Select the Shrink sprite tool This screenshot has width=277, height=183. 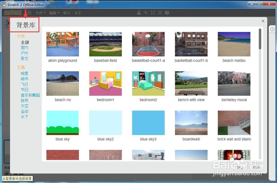point(160,13)
